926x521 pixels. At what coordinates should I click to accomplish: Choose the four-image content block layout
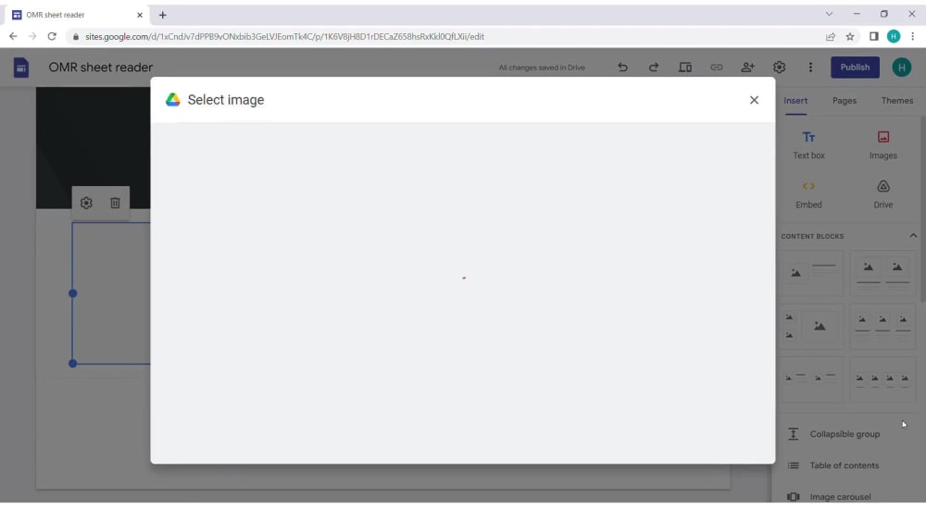(882, 379)
